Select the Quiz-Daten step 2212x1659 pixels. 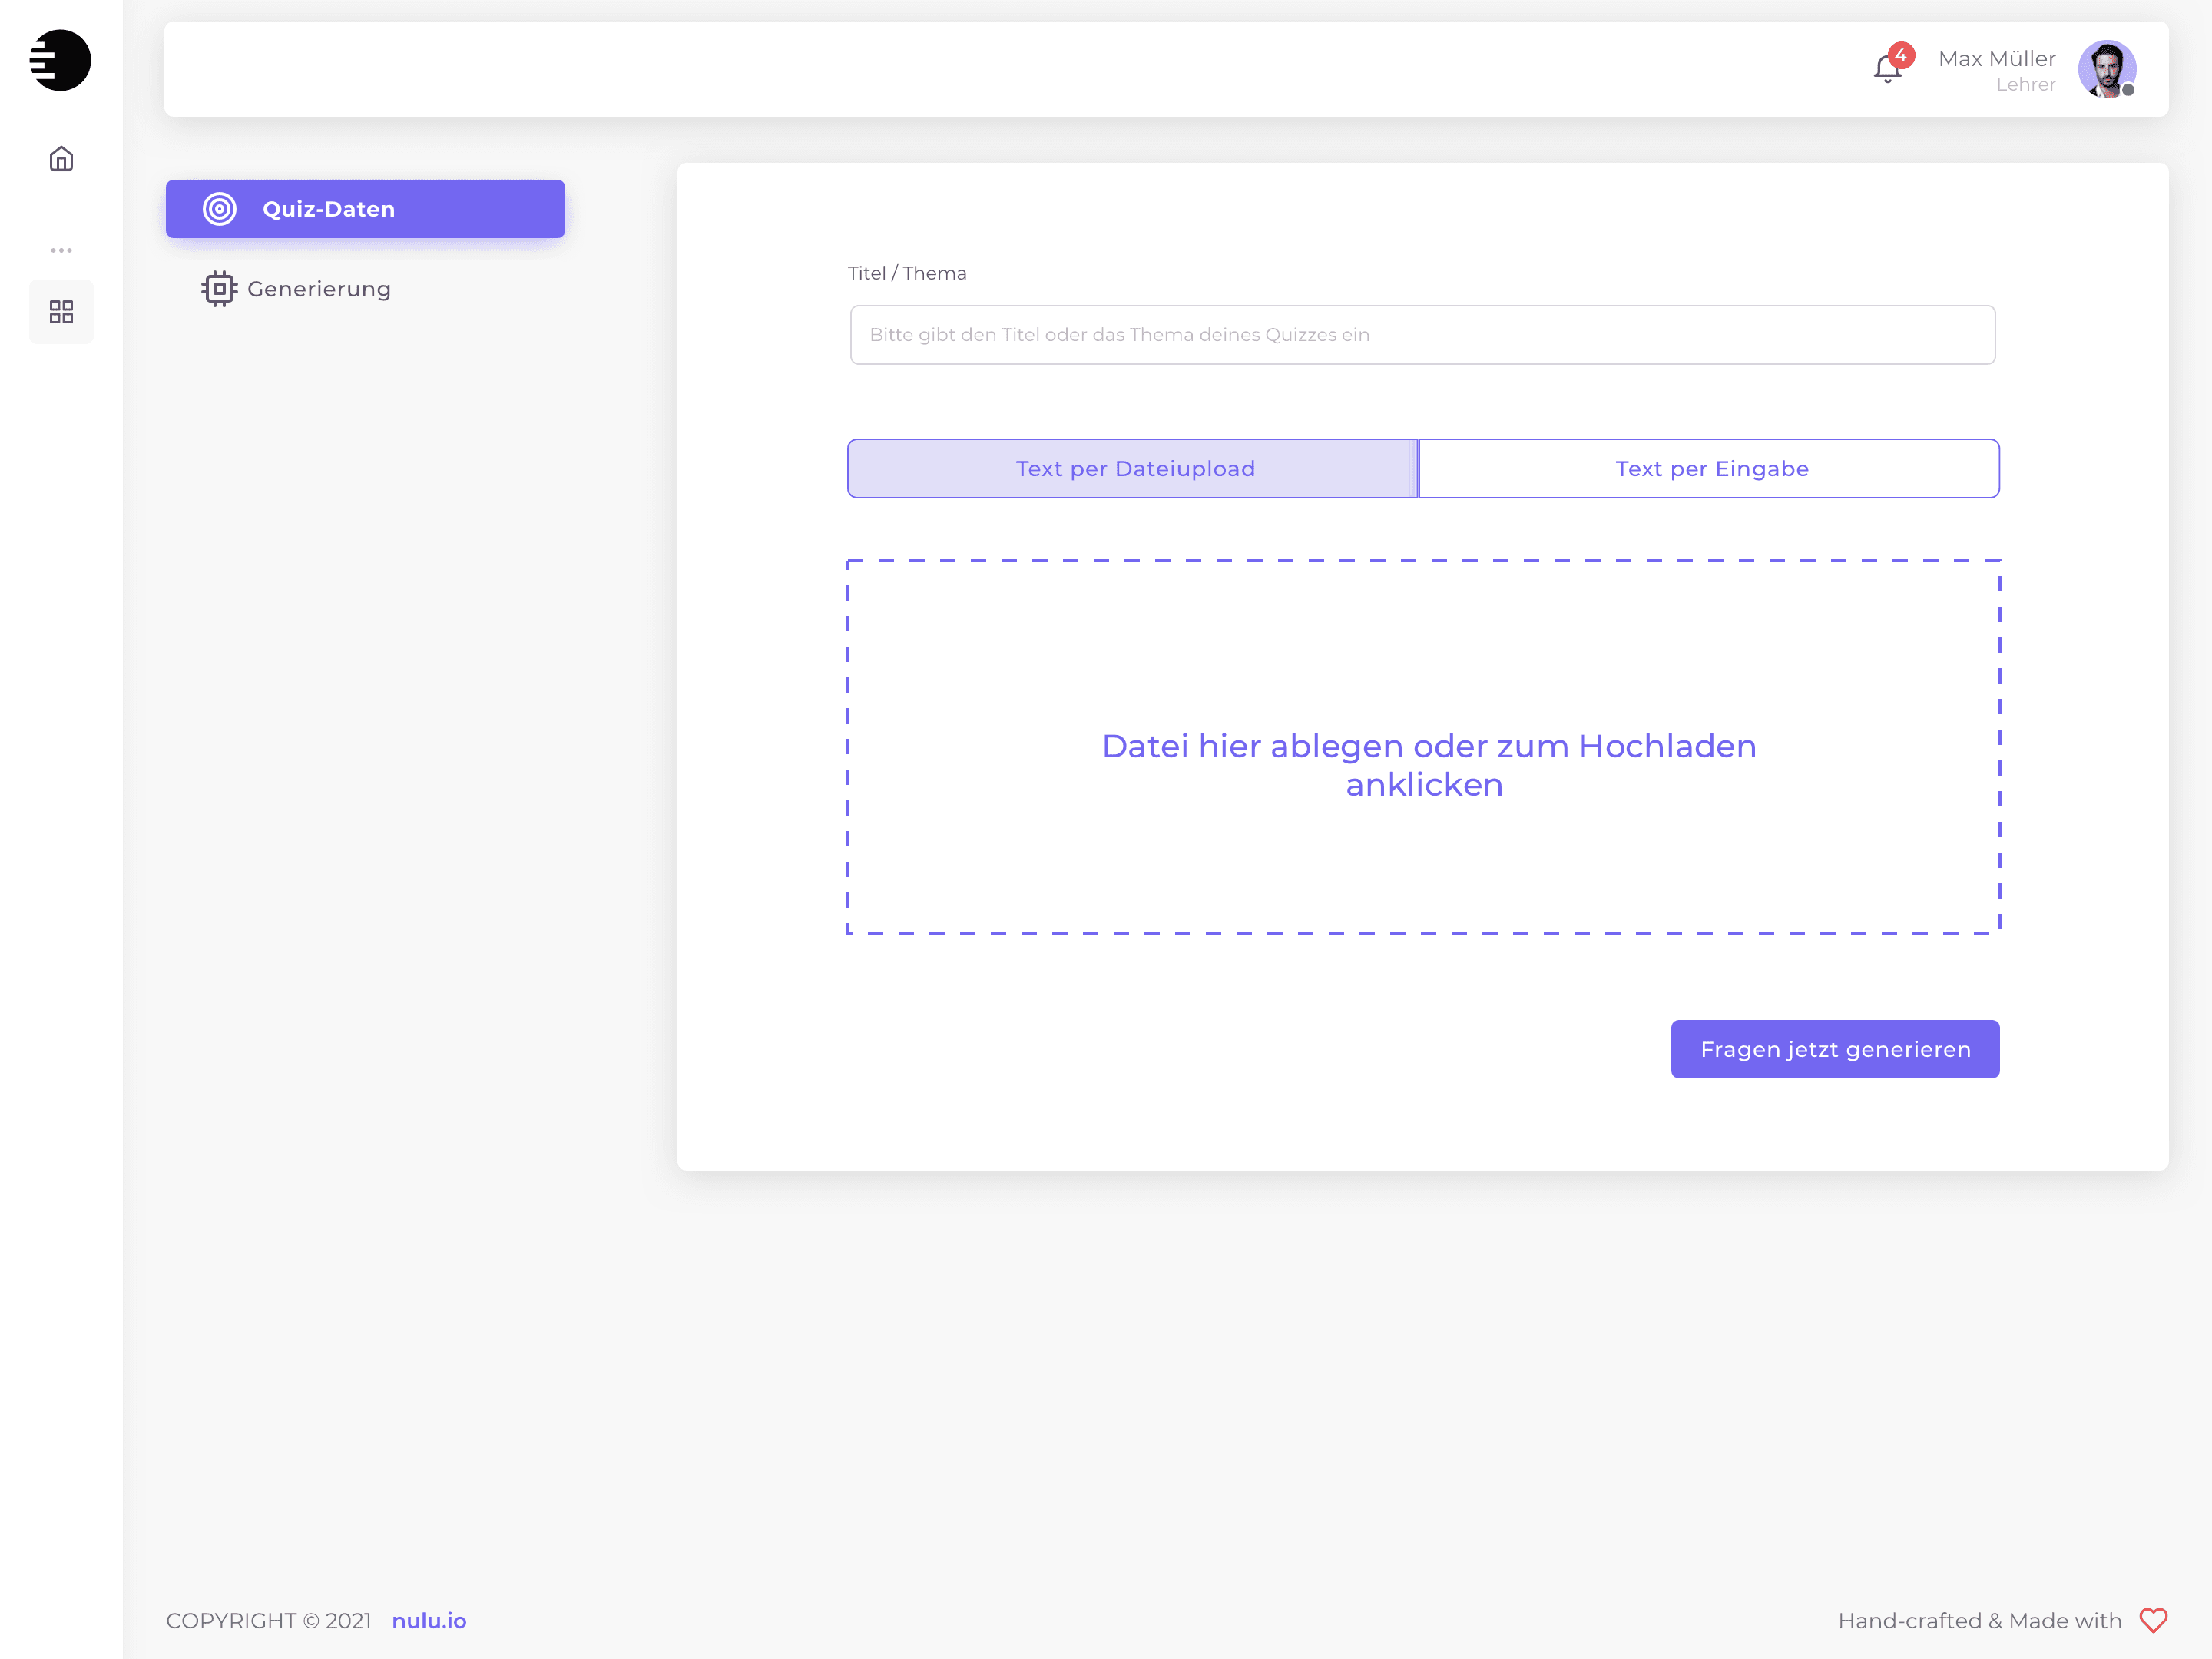(x=365, y=209)
